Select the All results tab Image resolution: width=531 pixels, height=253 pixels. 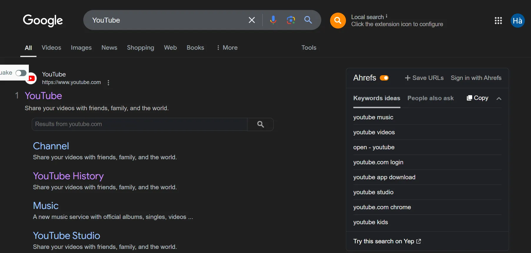pyautogui.click(x=29, y=48)
